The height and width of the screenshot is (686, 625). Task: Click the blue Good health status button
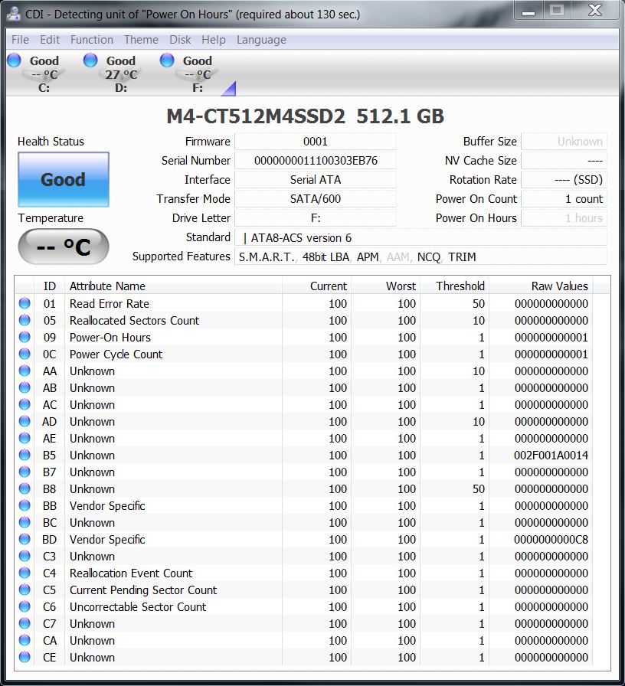pyautogui.click(x=64, y=180)
